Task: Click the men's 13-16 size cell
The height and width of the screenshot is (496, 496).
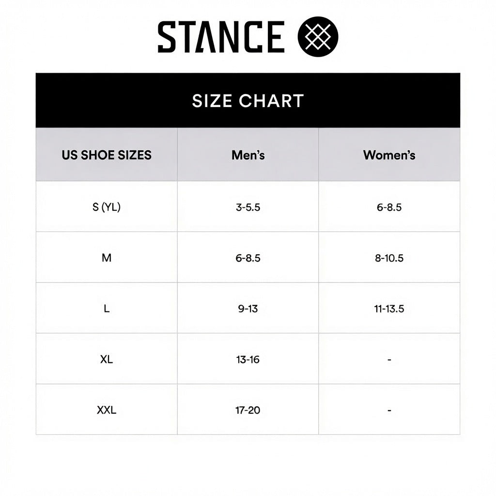Action: (x=248, y=359)
